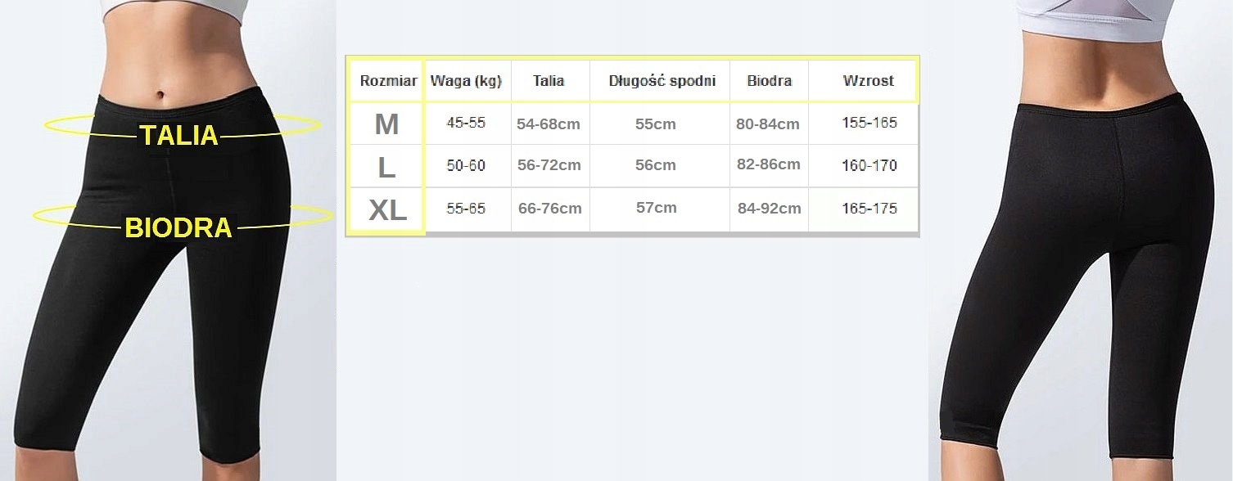Choose size L in the size chart

click(386, 167)
